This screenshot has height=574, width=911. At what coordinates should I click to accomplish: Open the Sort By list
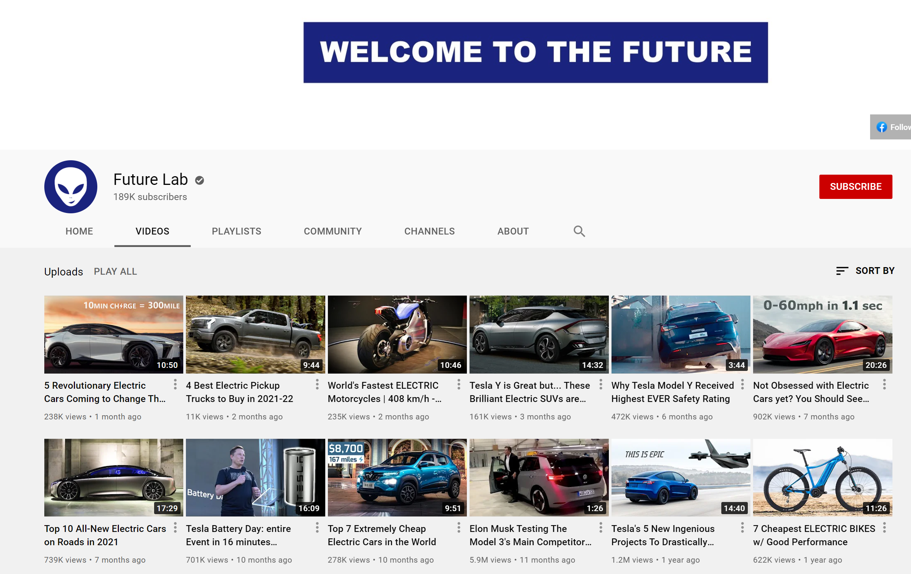click(865, 271)
